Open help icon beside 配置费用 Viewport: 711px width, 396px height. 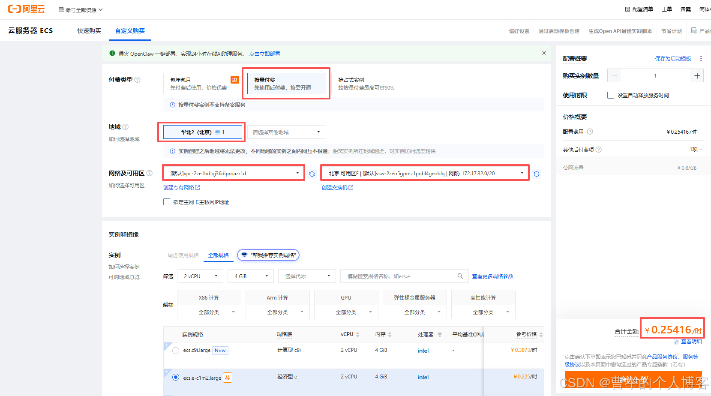(590, 132)
